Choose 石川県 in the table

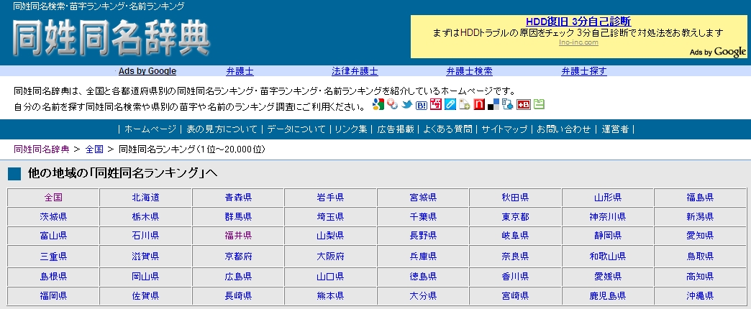(145, 235)
